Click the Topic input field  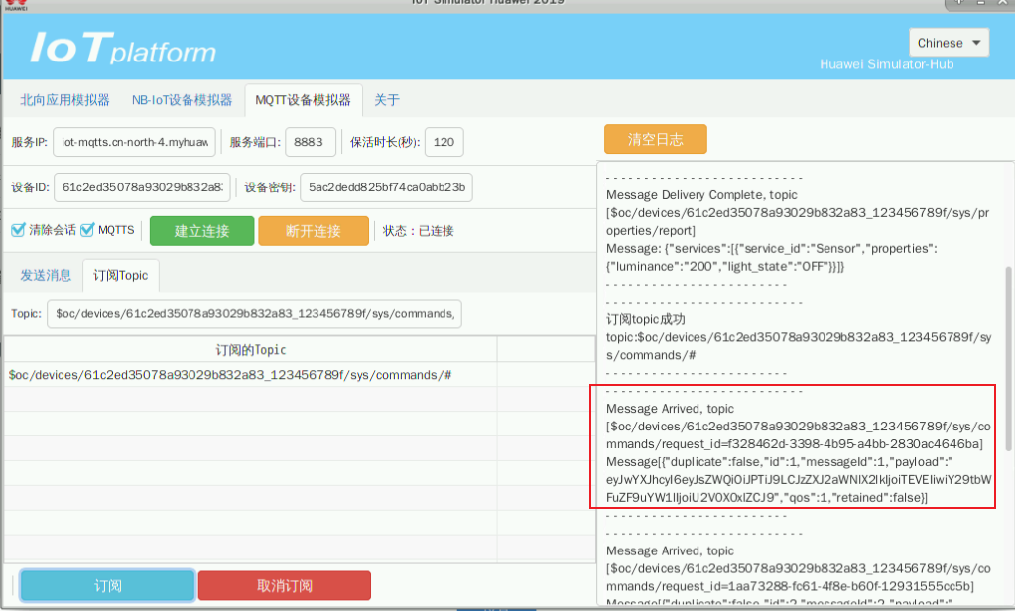254,313
